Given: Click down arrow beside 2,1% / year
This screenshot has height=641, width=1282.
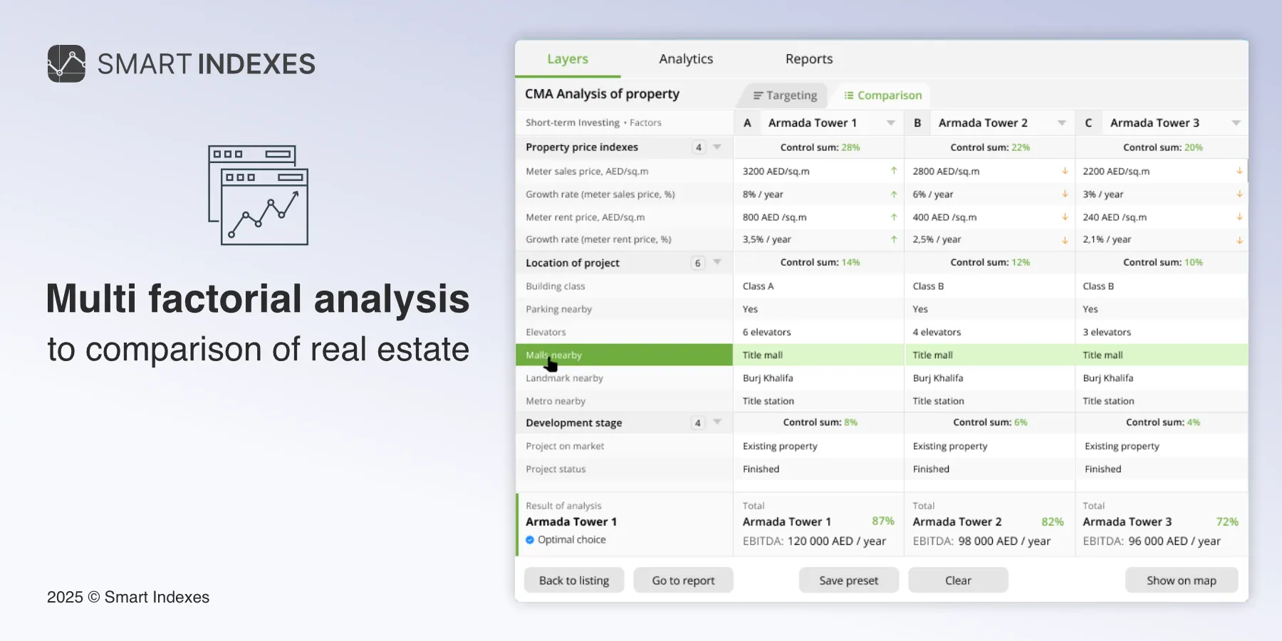Looking at the screenshot, I should [1239, 240].
